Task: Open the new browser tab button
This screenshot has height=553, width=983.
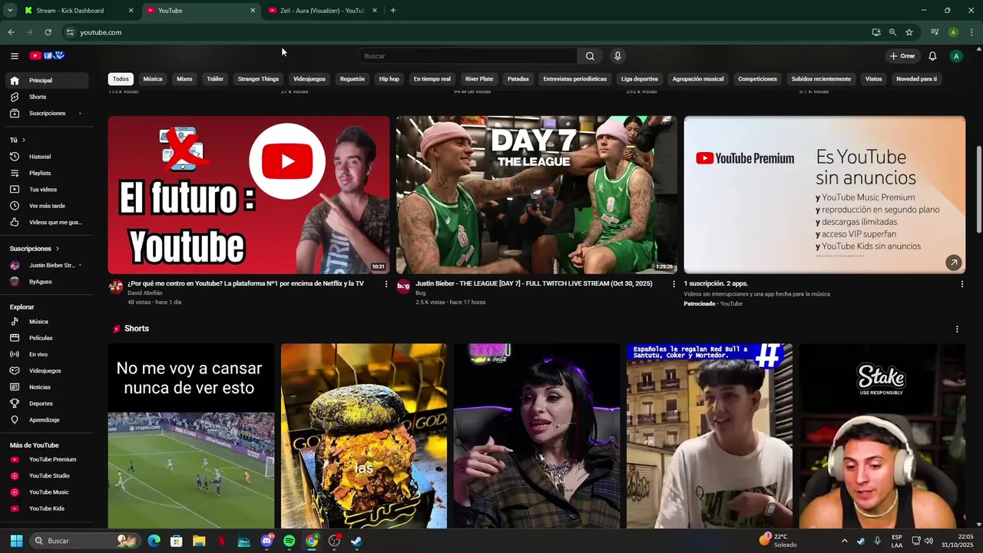Action: point(392,11)
